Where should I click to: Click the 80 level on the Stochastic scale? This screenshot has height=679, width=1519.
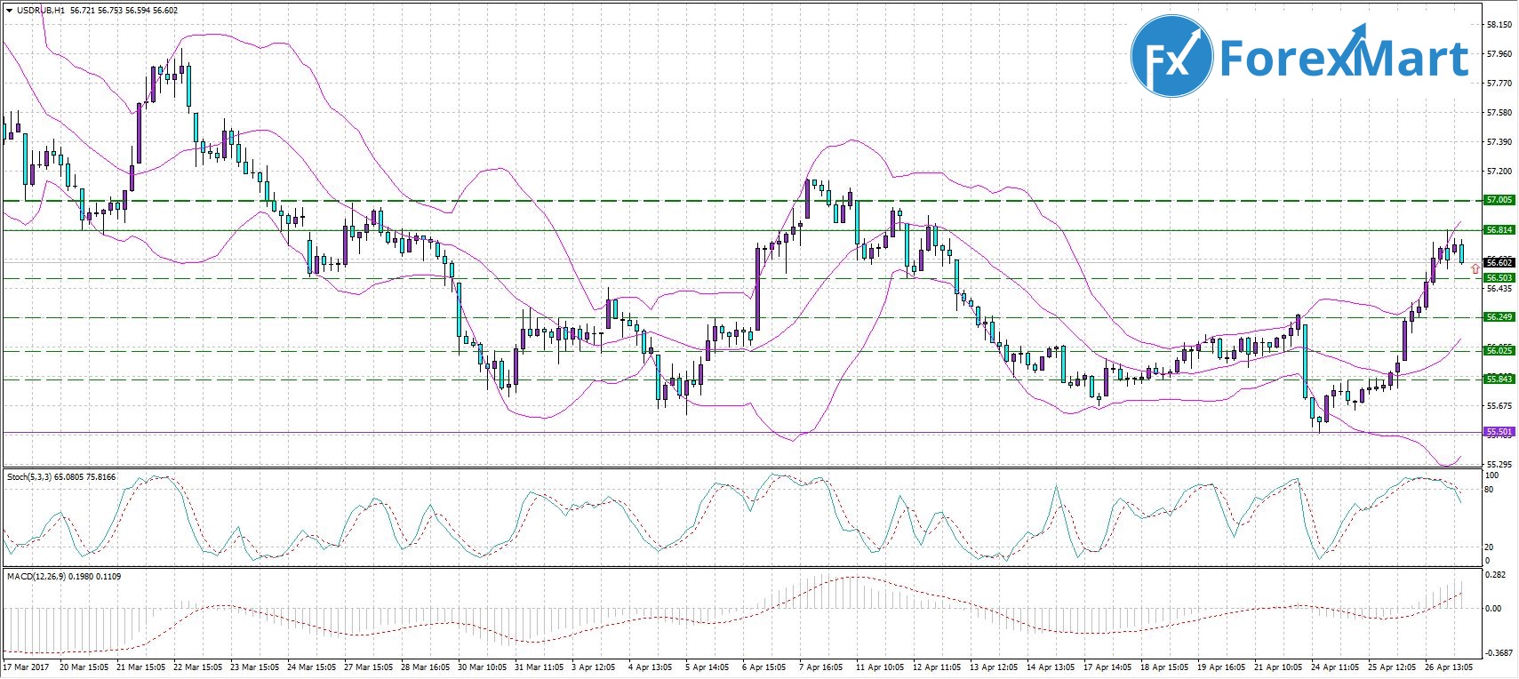click(1489, 490)
